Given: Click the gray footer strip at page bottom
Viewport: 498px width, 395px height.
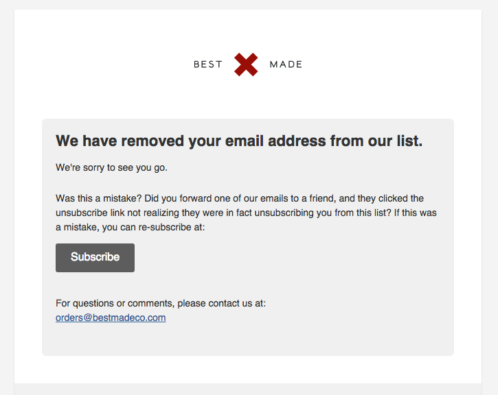Looking at the screenshot, I should pos(247,390).
